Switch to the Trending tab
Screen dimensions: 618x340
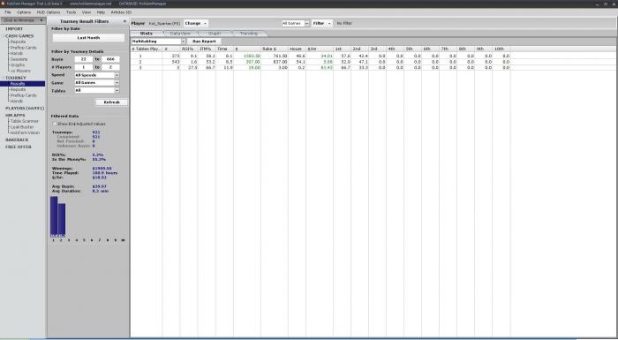coord(249,34)
